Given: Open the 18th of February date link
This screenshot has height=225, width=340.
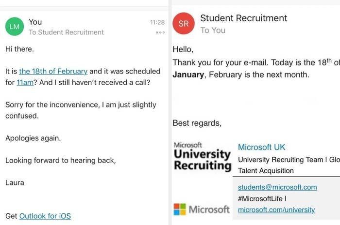Looking at the screenshot, I should click(x=53, y=71).
